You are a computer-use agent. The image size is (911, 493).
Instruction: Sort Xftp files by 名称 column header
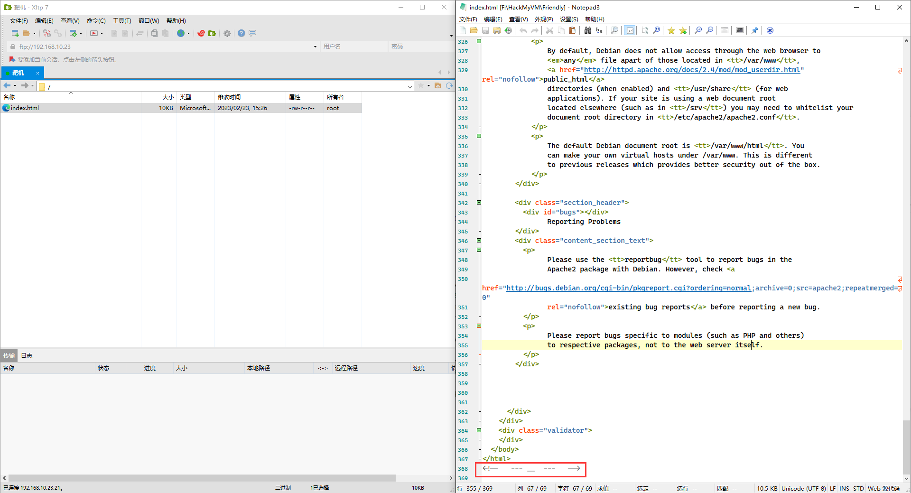(x=71, y=97)
